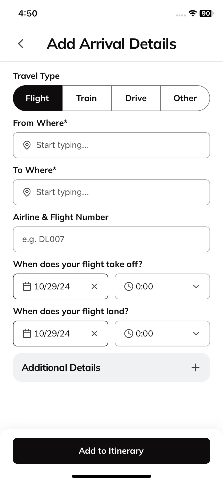Screen dimensions: 223x482
Task: Open take off time dropdown chevron
Action: click(x=196, y=286)
